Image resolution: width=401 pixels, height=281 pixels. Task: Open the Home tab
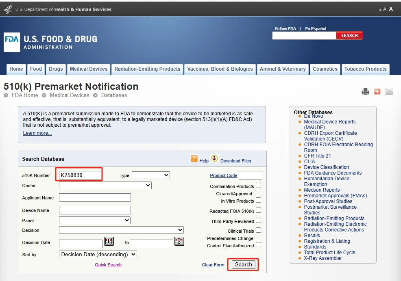click(x=16, y=69)
